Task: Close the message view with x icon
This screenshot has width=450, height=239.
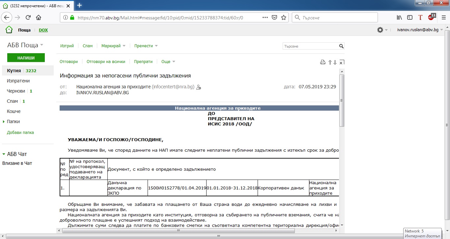Action: click(342, 62)
